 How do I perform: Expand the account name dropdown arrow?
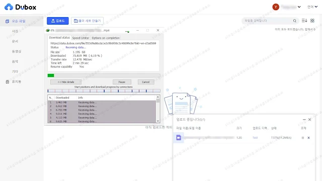click(299, 7)
